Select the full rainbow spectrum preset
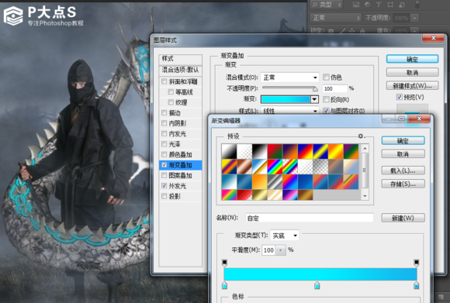The image size is (450, 303). click(275, 167)
